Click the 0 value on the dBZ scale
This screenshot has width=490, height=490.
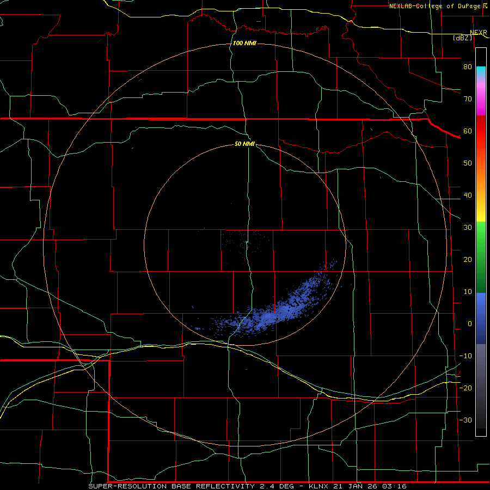coord(470,324)
